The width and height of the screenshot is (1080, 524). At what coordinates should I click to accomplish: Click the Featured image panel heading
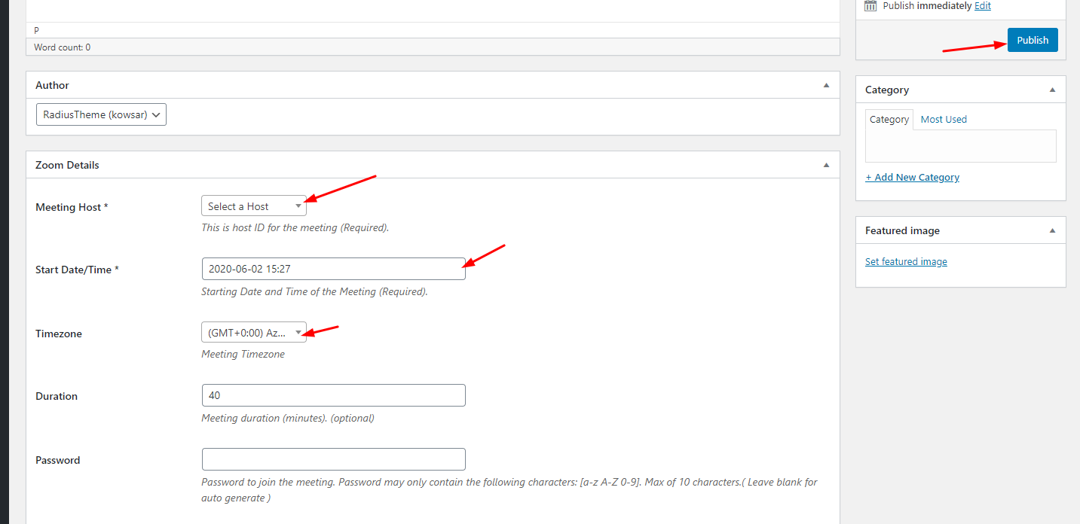(x=902, y=230)
